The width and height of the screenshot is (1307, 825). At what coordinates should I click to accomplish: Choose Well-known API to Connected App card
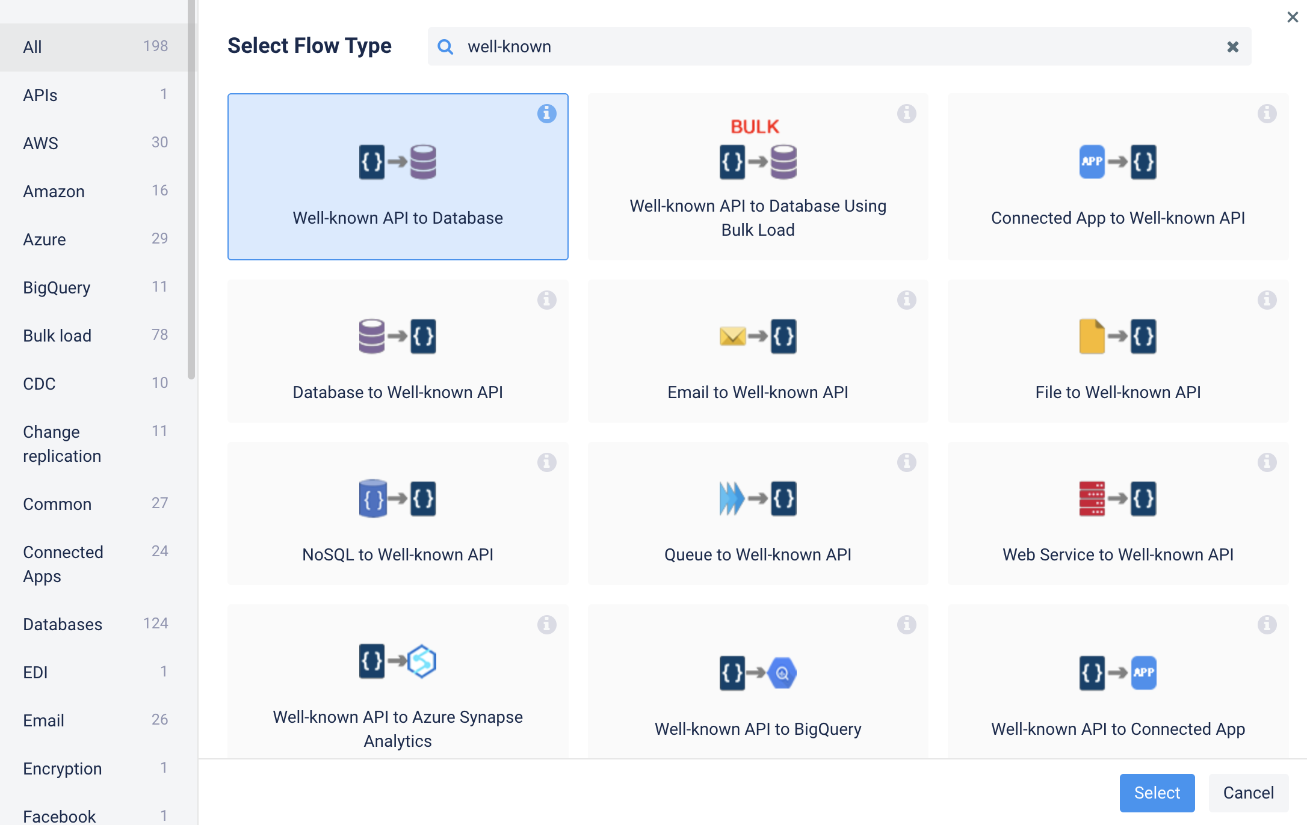tap(1117, 681)
